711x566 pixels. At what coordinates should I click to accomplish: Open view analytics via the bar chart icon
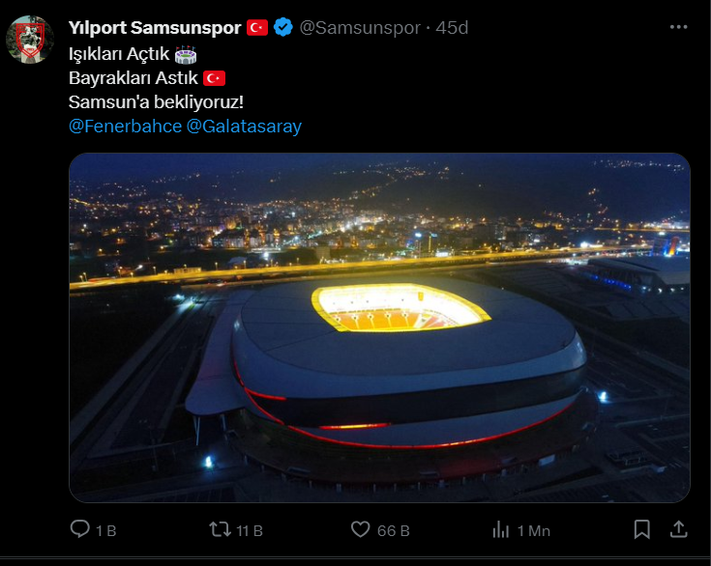[x=501, y=529]
